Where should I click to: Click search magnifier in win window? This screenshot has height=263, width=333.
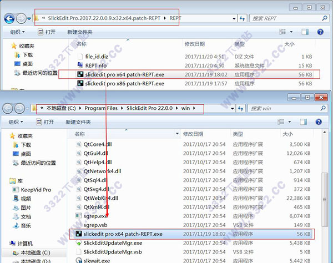coord(323,108)
